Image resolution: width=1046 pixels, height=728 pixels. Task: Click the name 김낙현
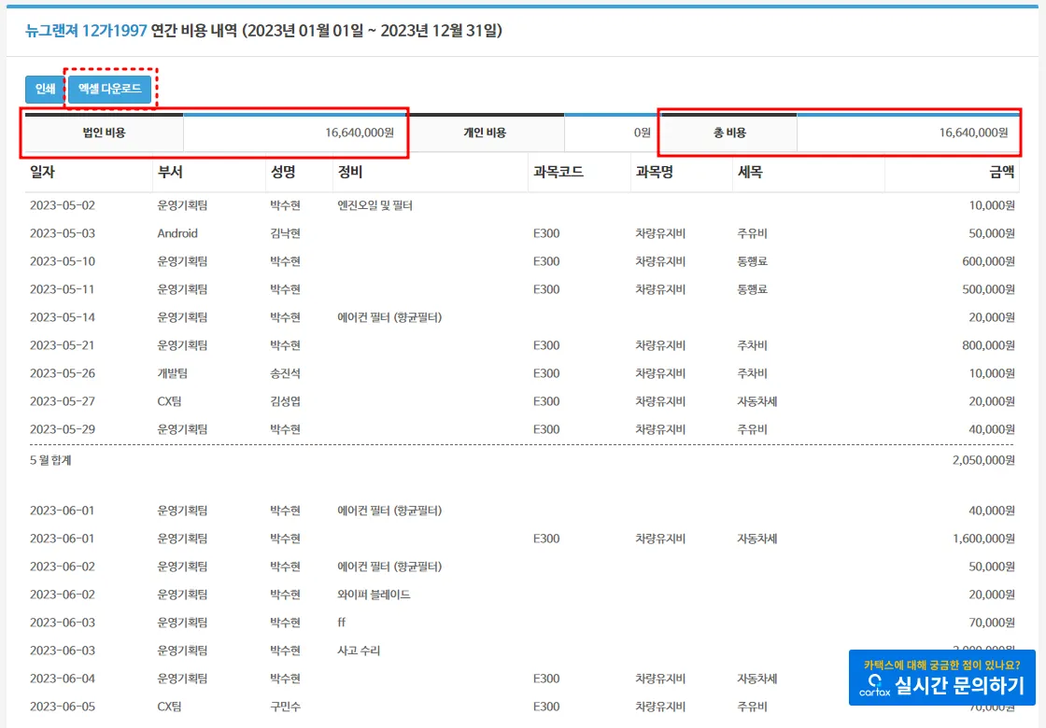285,233
